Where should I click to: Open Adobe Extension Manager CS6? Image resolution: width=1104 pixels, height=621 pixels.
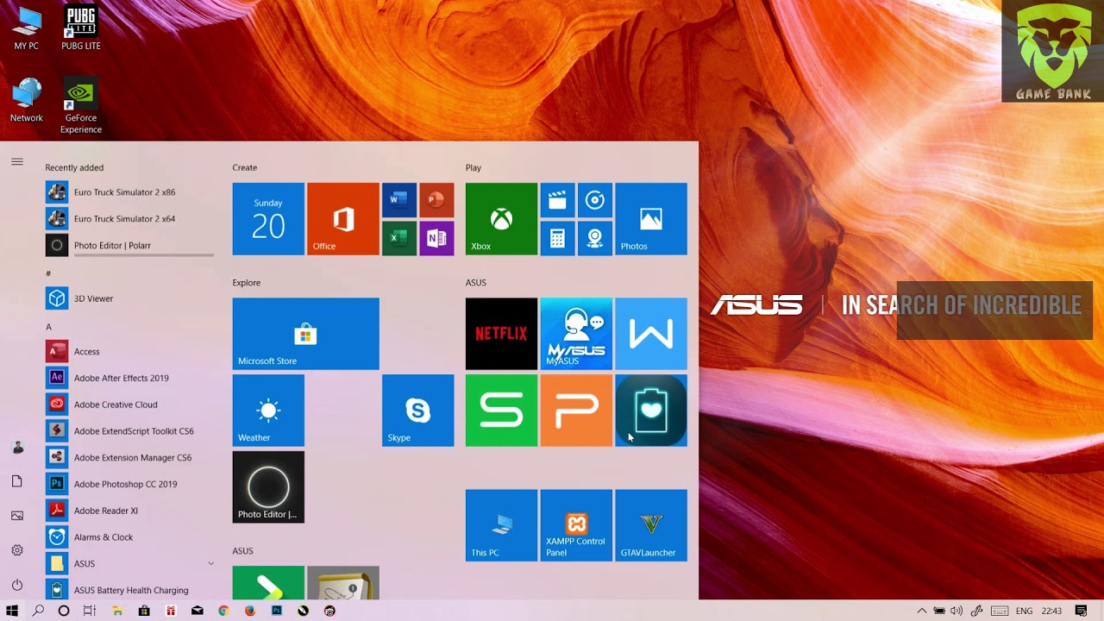point(129,458)
